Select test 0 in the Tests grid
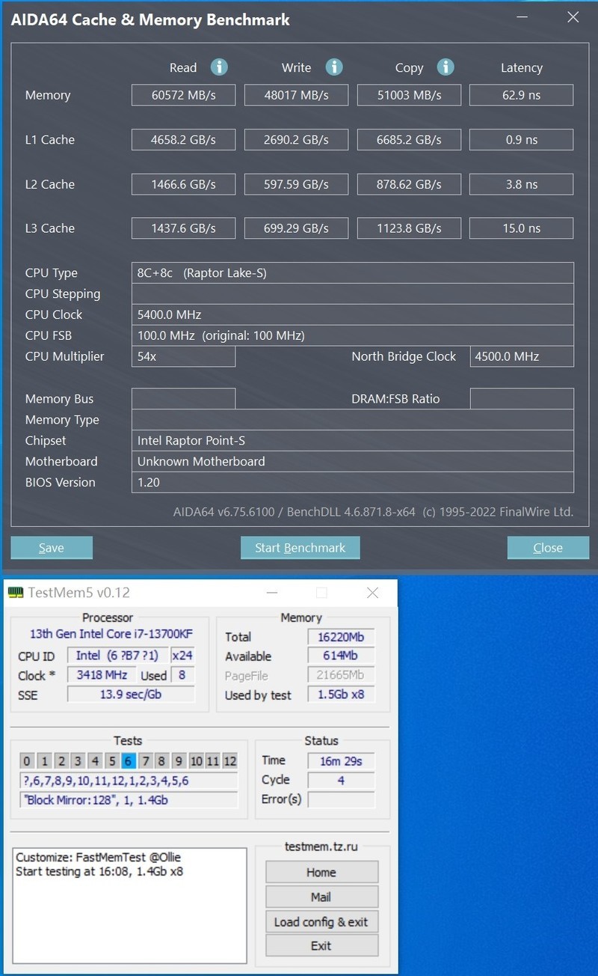 (27, 760)
